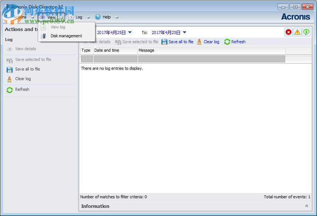Viewport: 317px width, 216px height.
Task: Toggle the error messages filter
Action: coord(289,32)
